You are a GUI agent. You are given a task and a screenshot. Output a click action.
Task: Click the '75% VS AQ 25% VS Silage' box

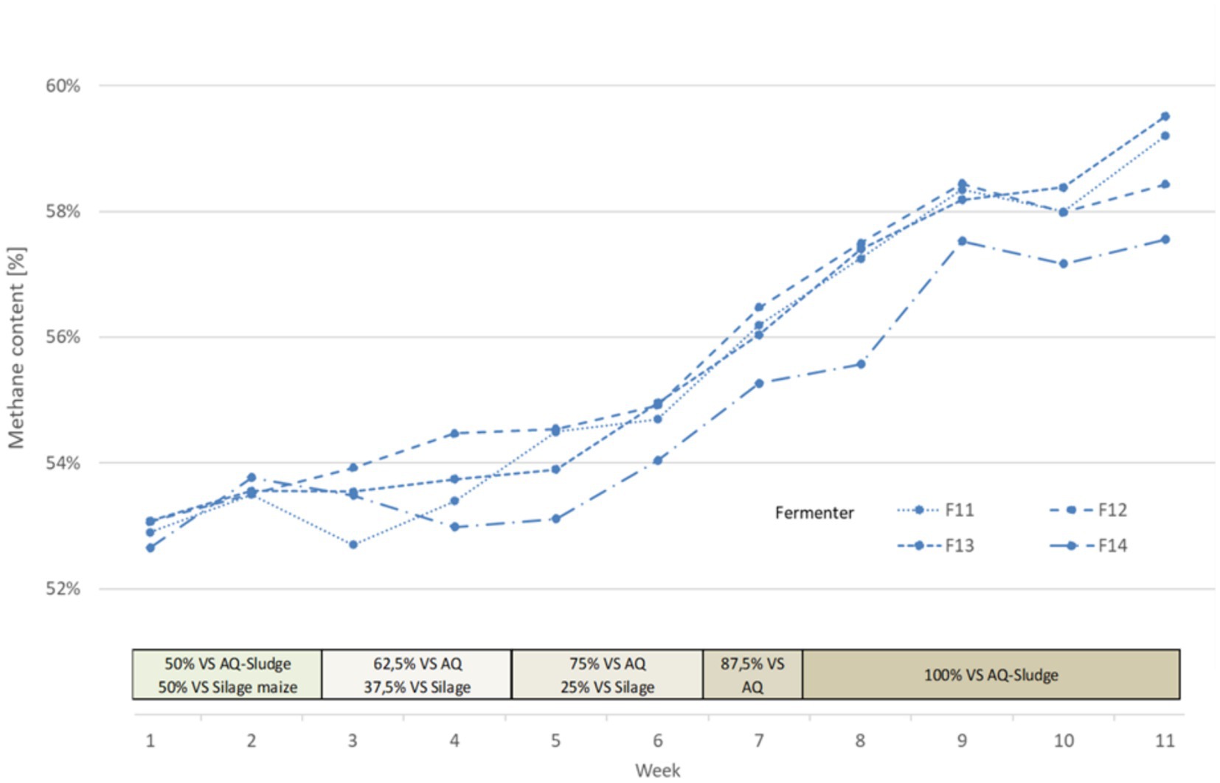pos(607,675)
